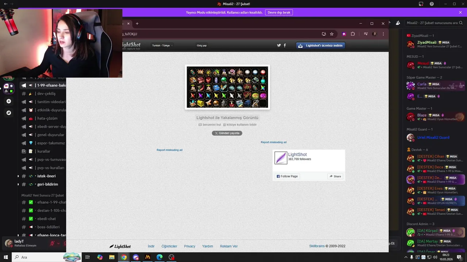Open Chrome extensions puzzle icon

pyautogui.click(x=353, y=34)
